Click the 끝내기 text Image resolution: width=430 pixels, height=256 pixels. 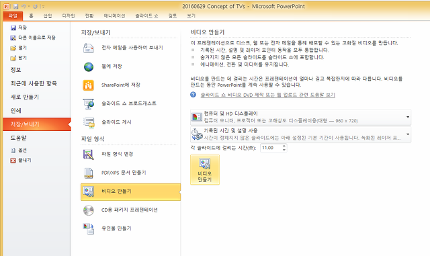25,160
